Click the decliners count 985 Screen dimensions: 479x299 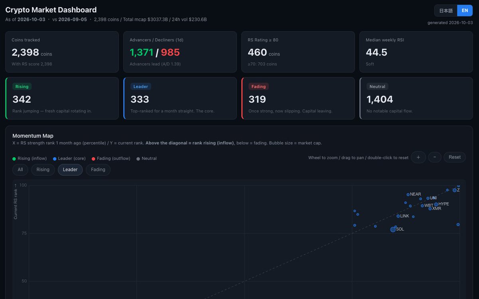coord(170,52)
